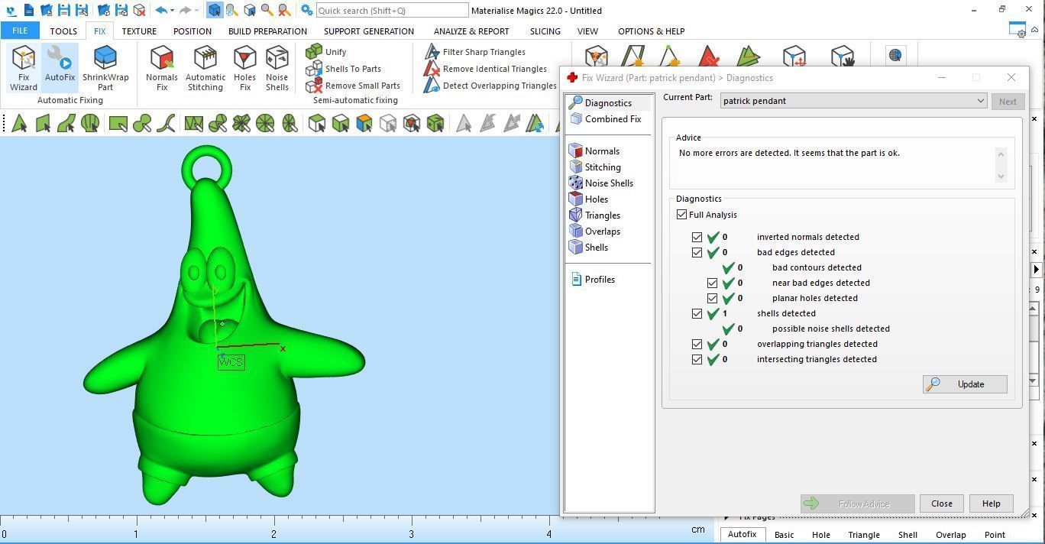Click the gear settings icon in quick toolbar
This screenshot has height=544, width=1045.
[x=306, y=11]
